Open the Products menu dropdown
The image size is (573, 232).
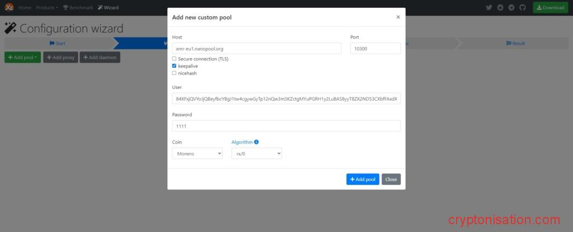(x=47, y=8)
